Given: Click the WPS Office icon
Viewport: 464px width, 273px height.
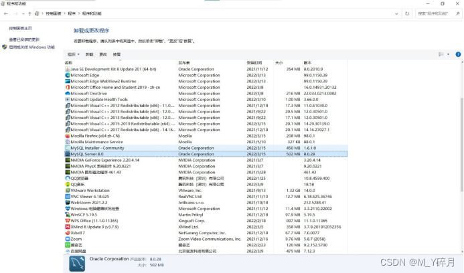Looking at the screenshot, I should click(x=68, y=221).
